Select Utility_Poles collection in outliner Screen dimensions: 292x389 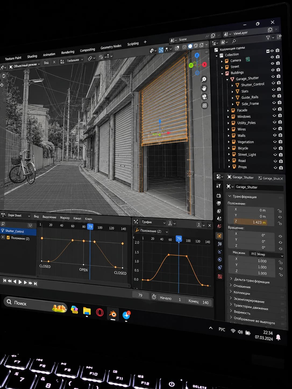tap(246, 123)
